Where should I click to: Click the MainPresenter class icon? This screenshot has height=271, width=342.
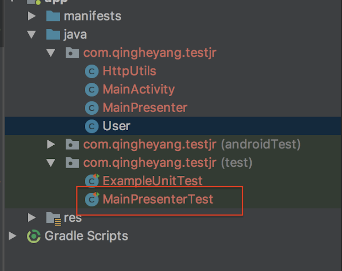tap(92, 108)
